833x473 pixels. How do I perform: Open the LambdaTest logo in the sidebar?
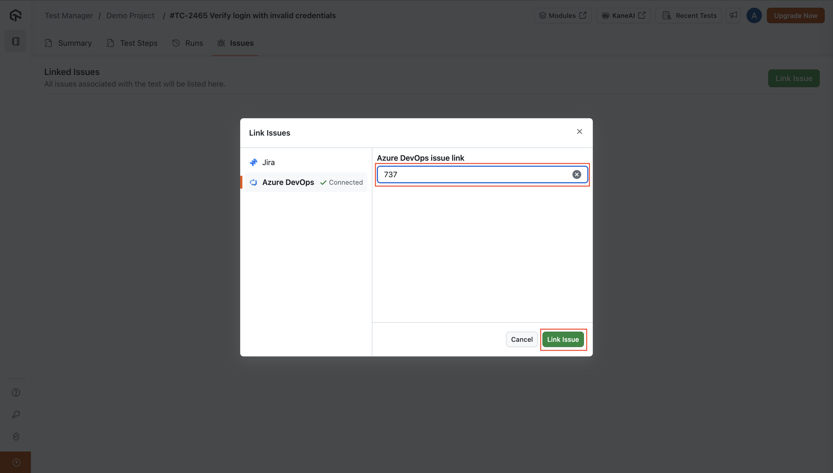click(x=15, y=15)
